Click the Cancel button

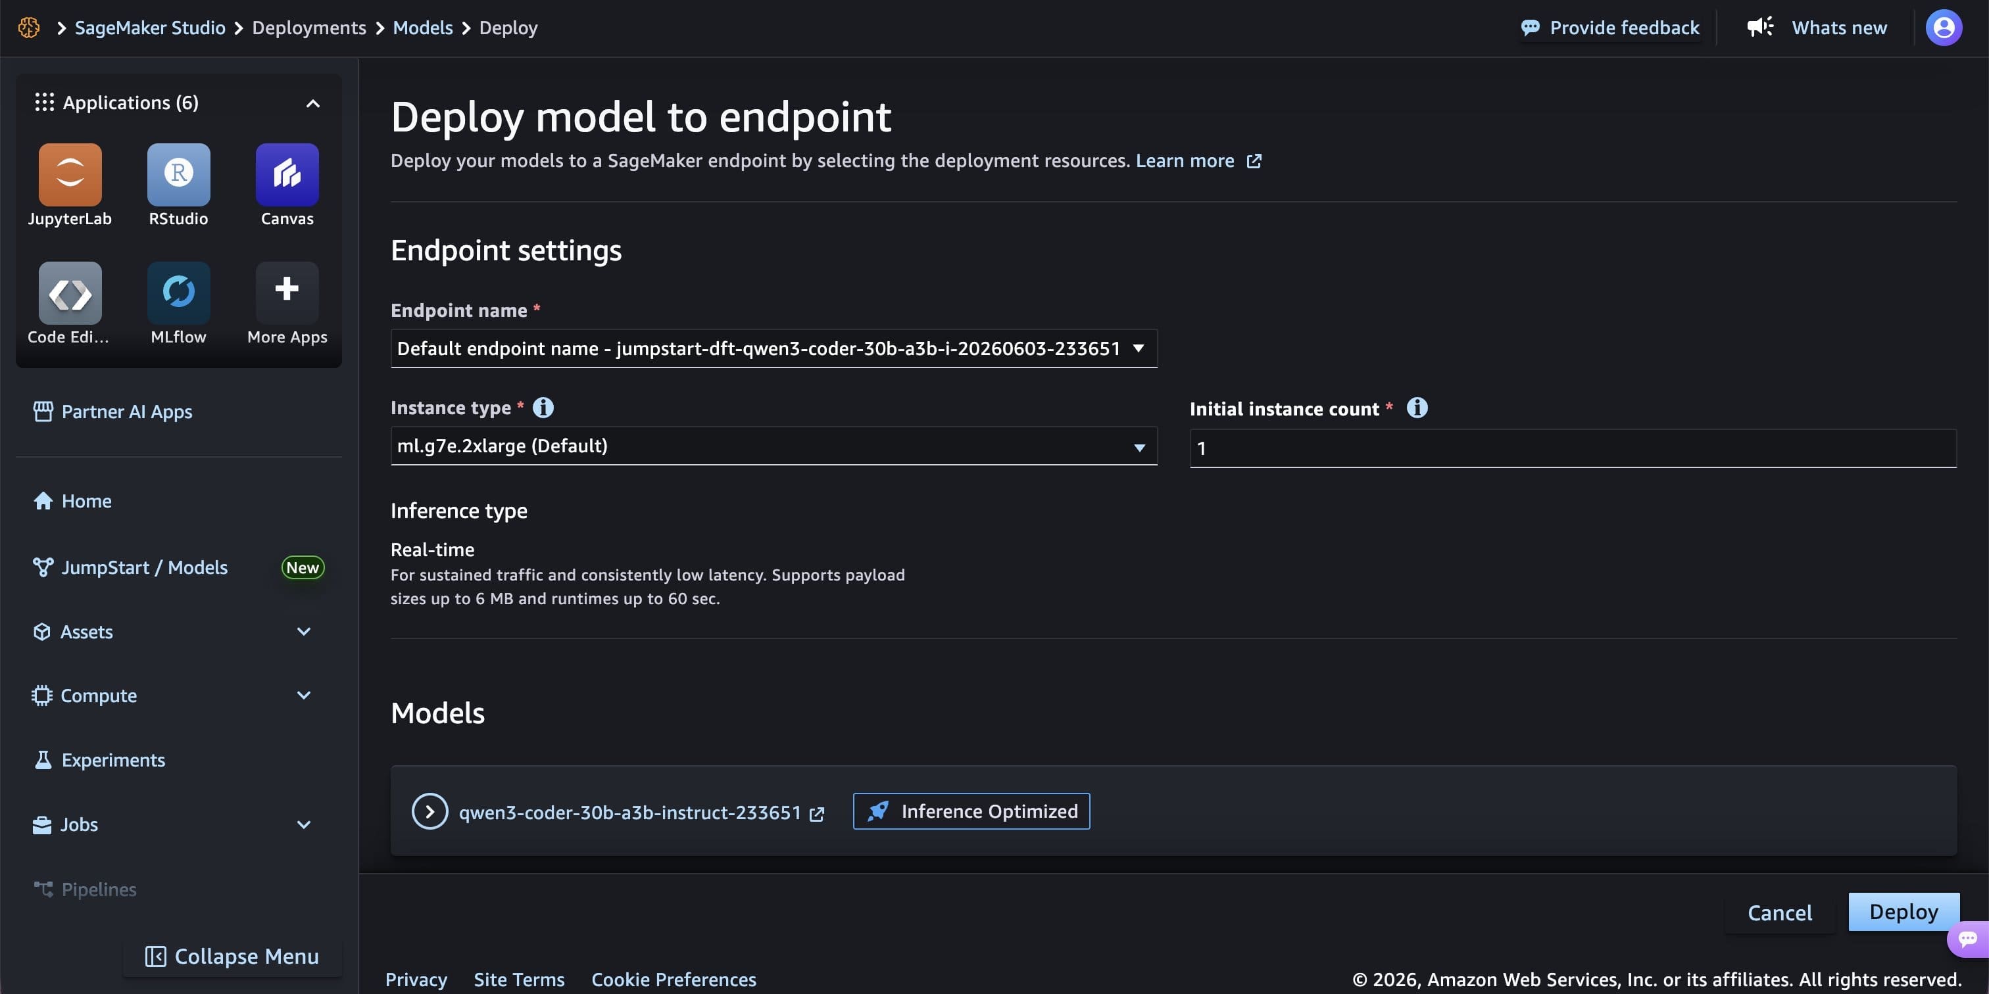[x=1780, y=913]
